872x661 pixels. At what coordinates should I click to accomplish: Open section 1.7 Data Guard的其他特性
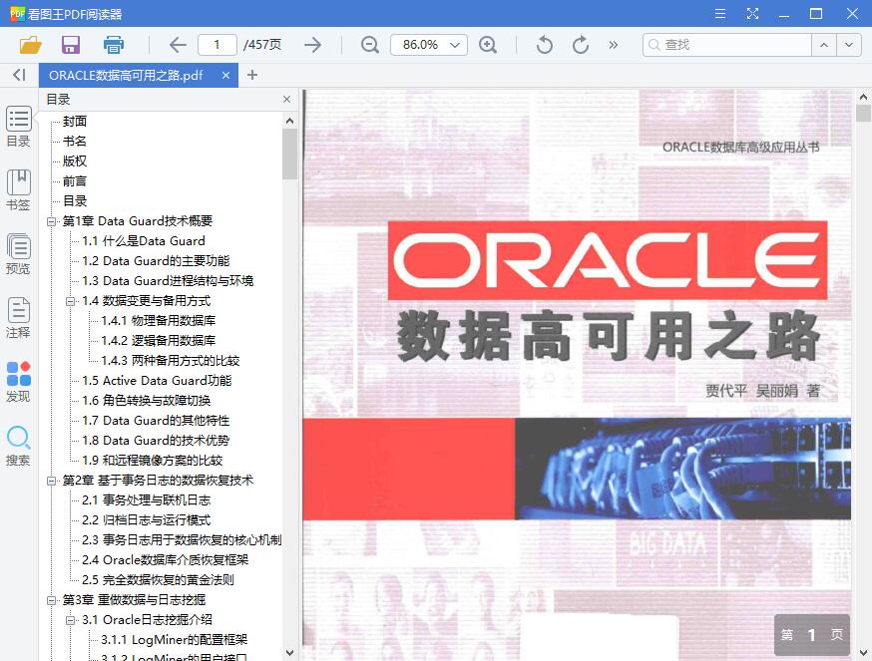point(156,421)
